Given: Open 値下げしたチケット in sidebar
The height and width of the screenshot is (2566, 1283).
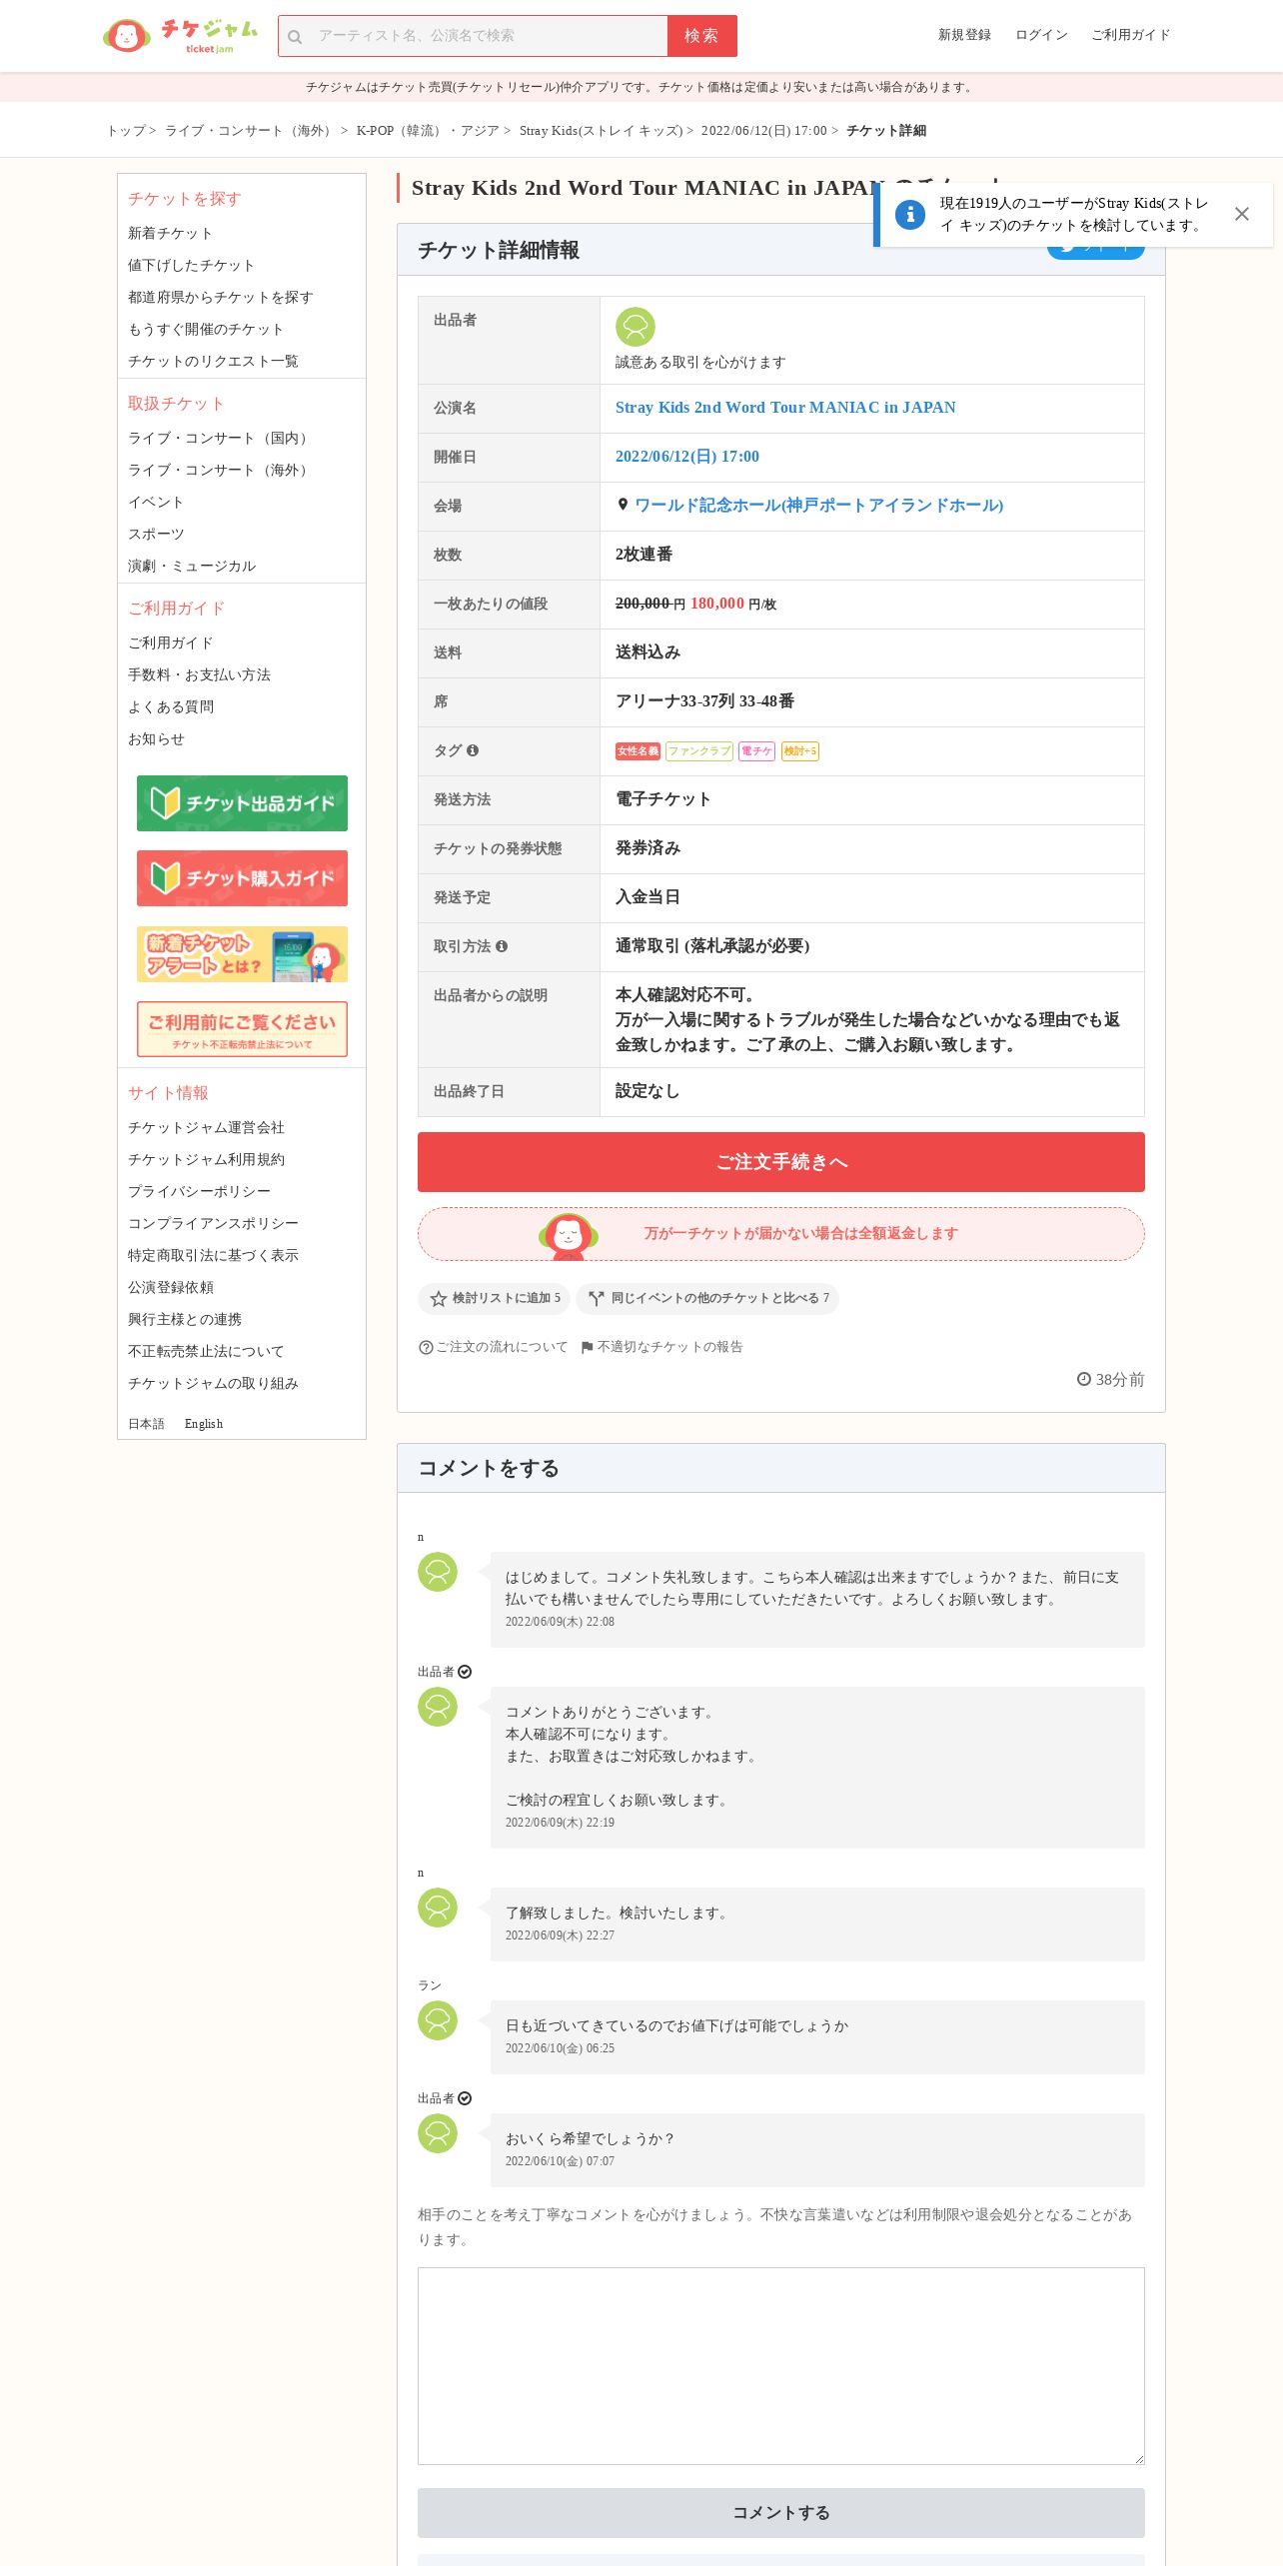Looking at the screenshot, I should pos(191,266).
